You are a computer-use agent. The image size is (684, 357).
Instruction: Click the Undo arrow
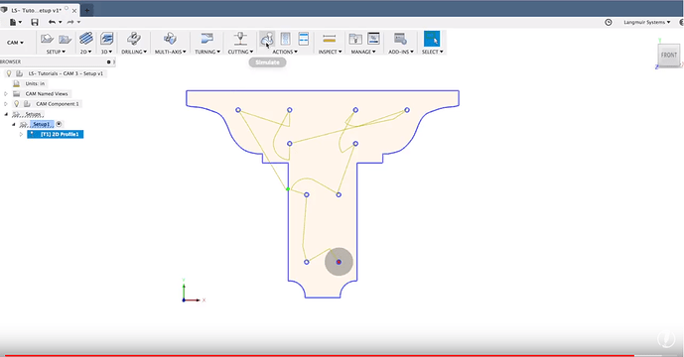[x=52, y=22]
